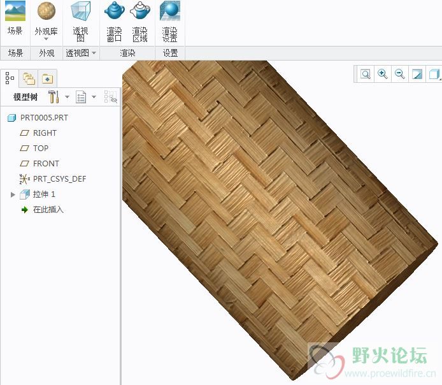442x385 pixels.
Task: Expand the 拉伸 1 feature node
Action: pos(13,194)
